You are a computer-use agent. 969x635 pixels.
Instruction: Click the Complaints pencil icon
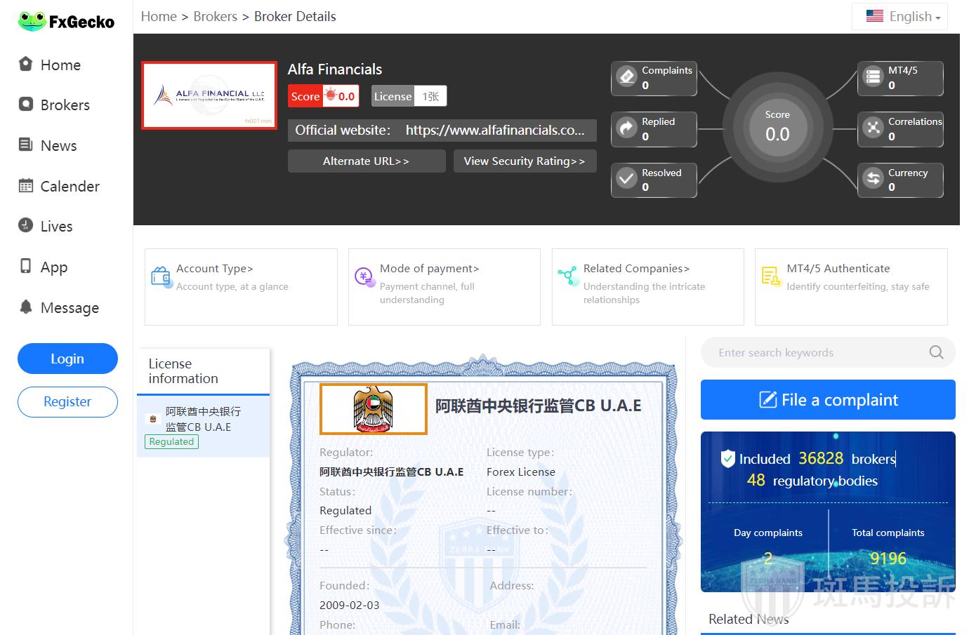click(626, 76)
